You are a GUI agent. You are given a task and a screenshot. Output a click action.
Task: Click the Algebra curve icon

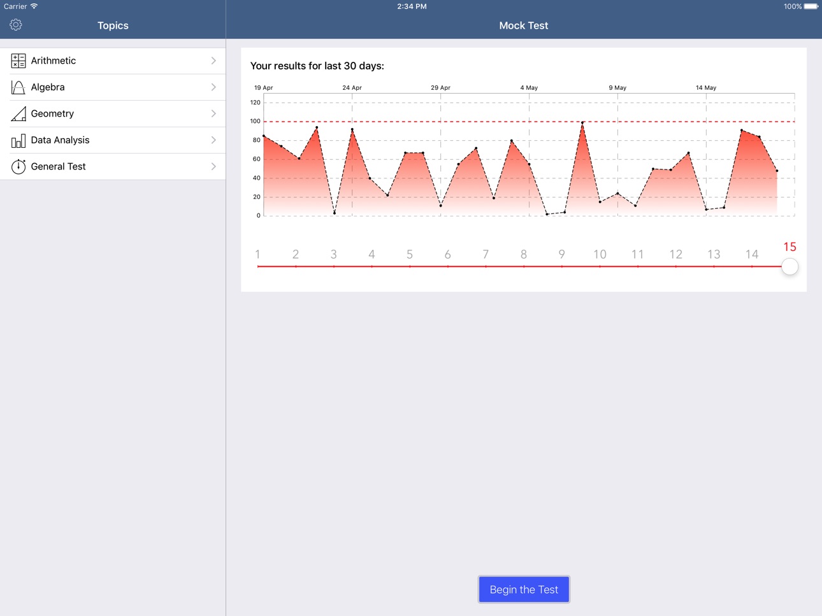coord(18,87)
